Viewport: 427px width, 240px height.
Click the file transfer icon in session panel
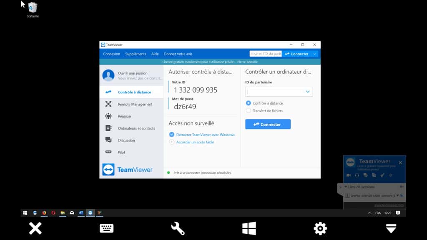[x=374, y=175]
